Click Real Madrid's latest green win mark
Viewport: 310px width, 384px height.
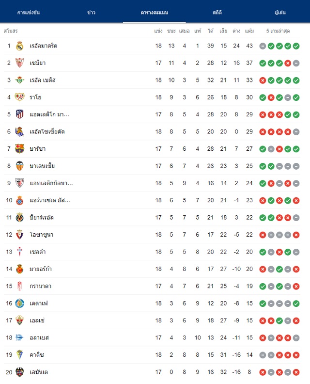coord(296,46)
